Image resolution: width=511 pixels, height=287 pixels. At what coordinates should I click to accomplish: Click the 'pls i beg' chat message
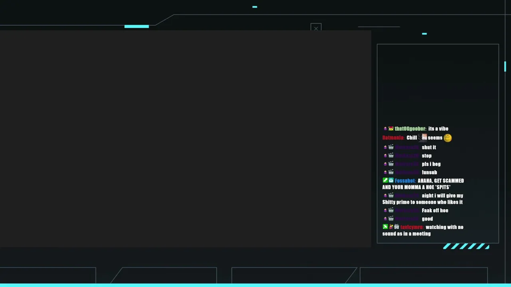click(431, 164)
